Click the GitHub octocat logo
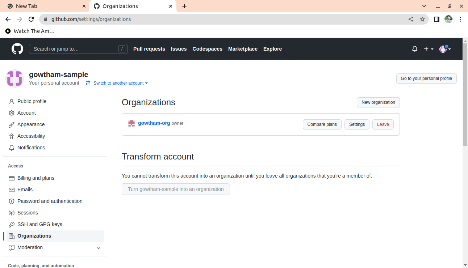 (x=17, y=49)
